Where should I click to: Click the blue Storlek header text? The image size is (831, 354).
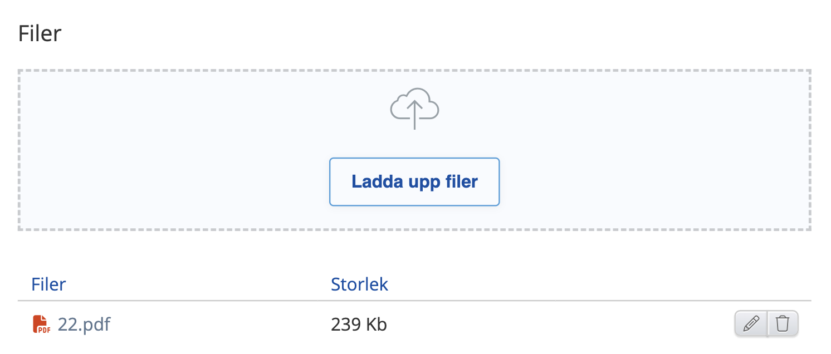pos(359,284)
